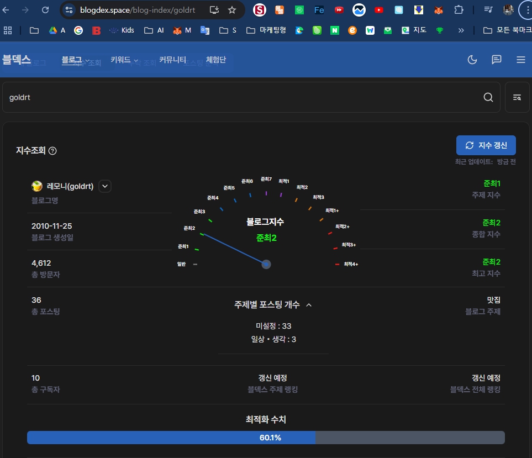Select the 체험단 menu item
The image size is (532, 458).
coord(216,60)
